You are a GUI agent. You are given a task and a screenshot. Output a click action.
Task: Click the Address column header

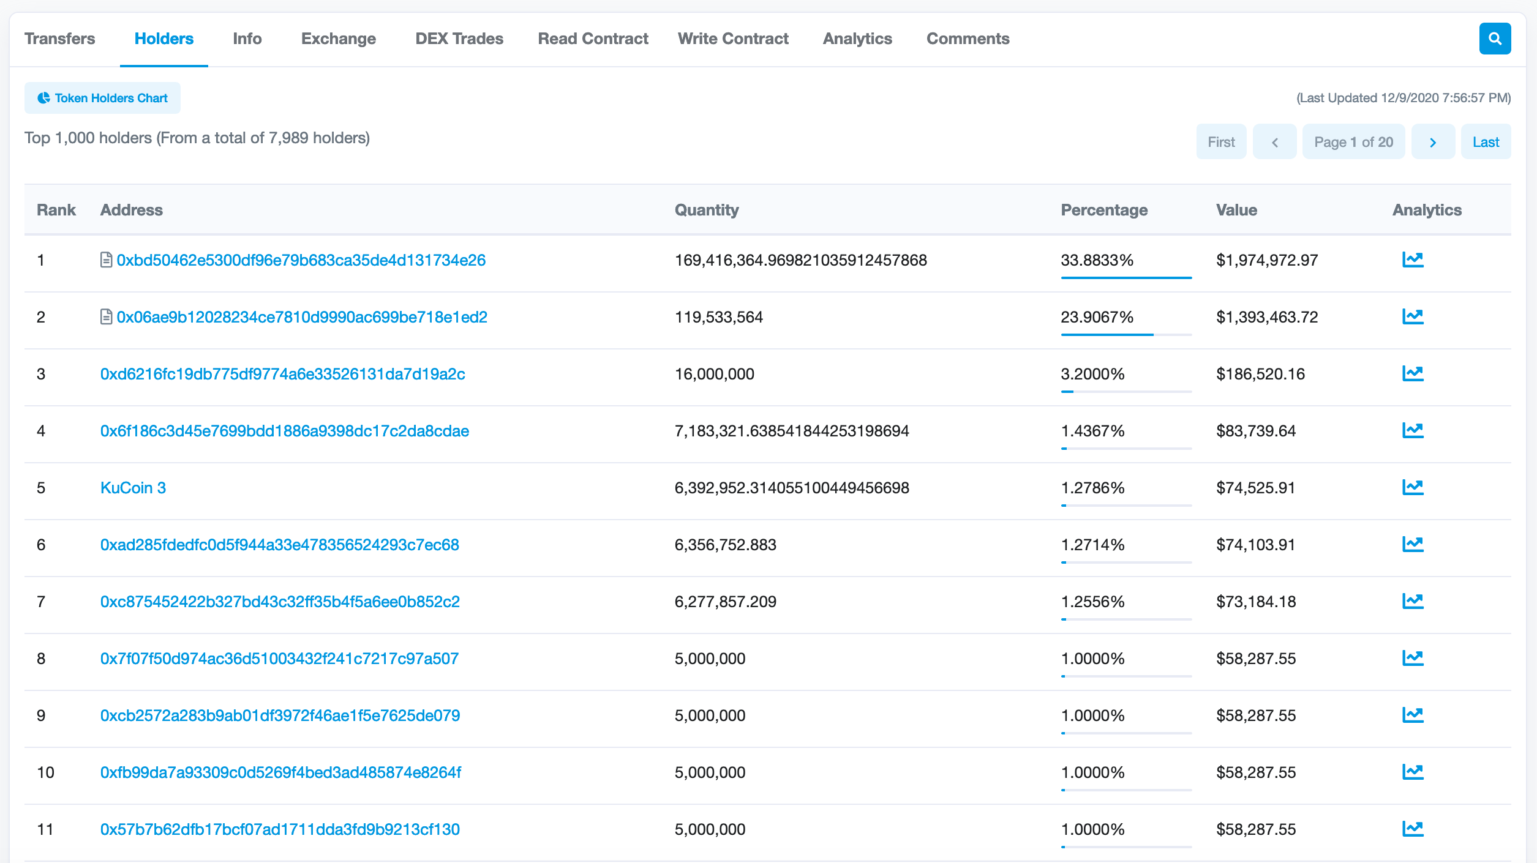point(132,210)
